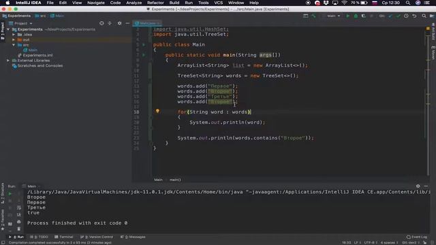Open the Apple menu

click(7, 3)
